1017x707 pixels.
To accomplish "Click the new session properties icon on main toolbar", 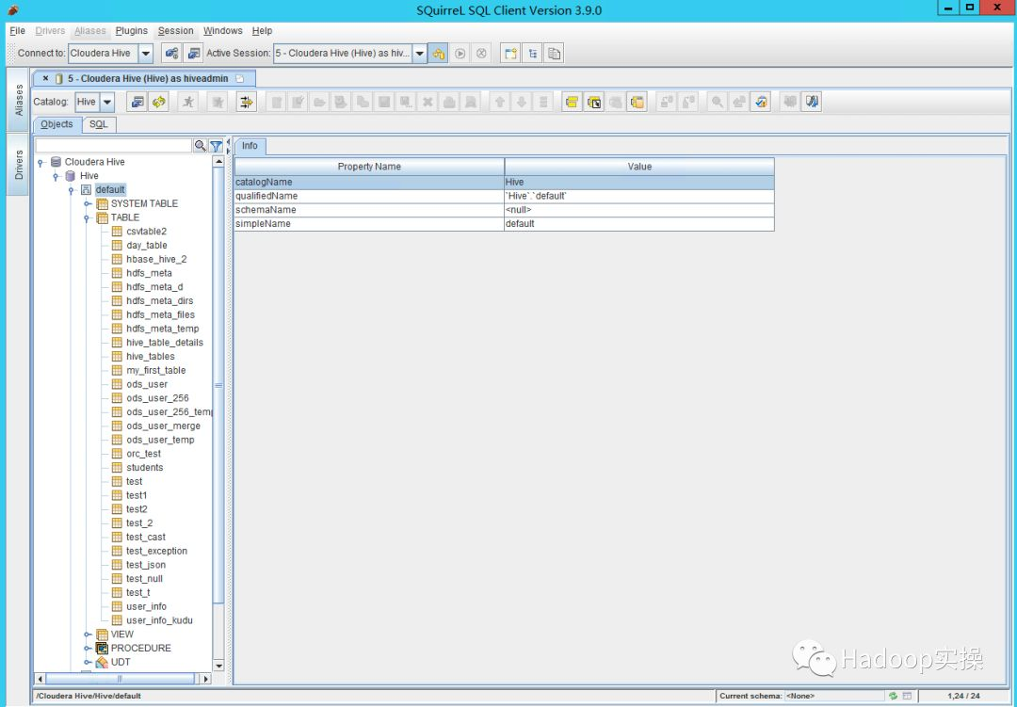I will tap(193, 53).
